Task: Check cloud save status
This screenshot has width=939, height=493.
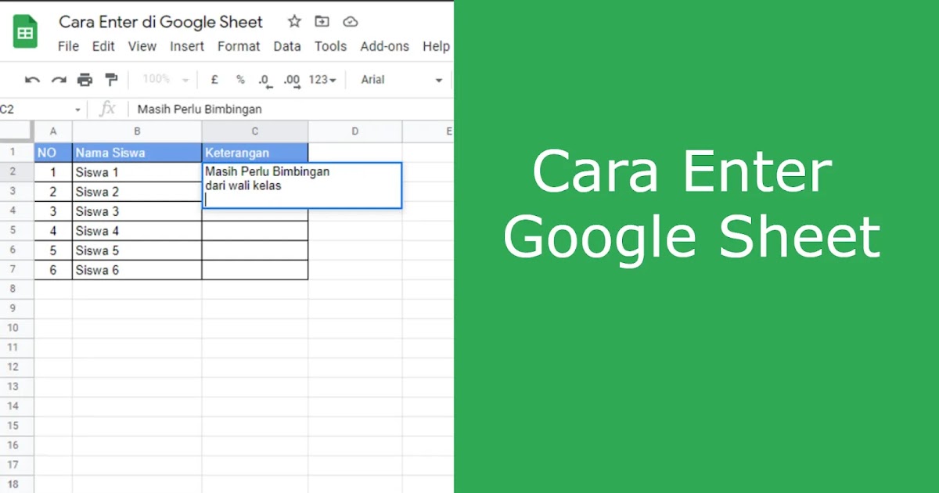Action: point(350,21)
